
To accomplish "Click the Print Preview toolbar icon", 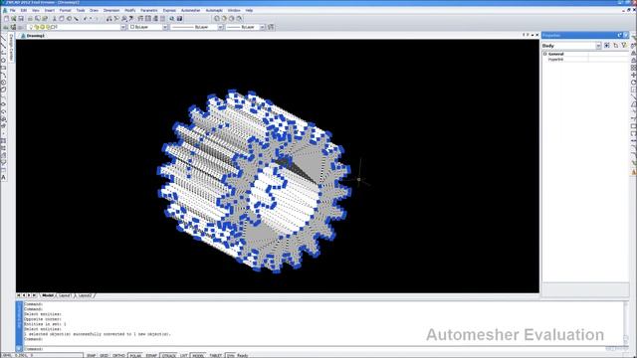I will 38,19.
